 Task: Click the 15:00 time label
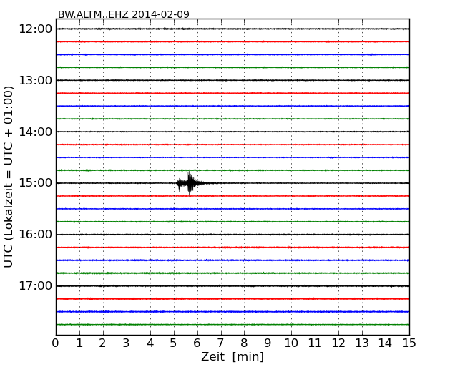[35, 183]
